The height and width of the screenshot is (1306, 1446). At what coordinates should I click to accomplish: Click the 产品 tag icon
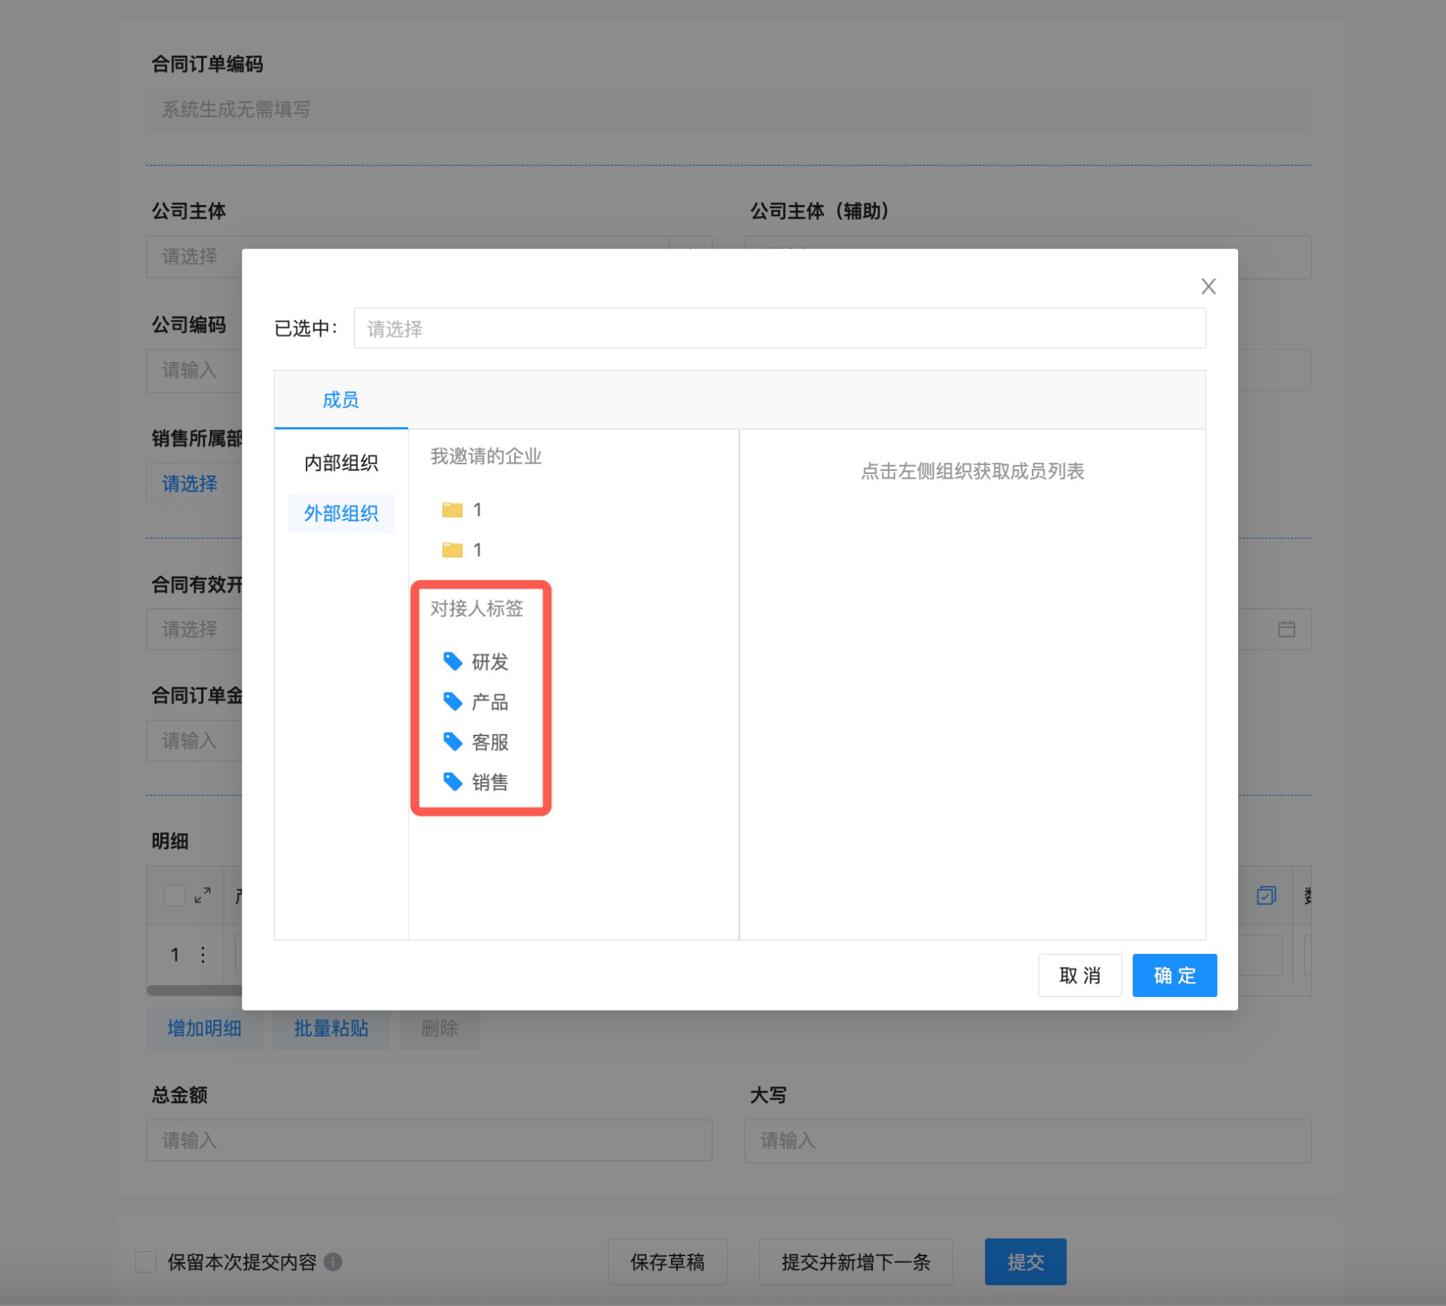coord(452,702)
